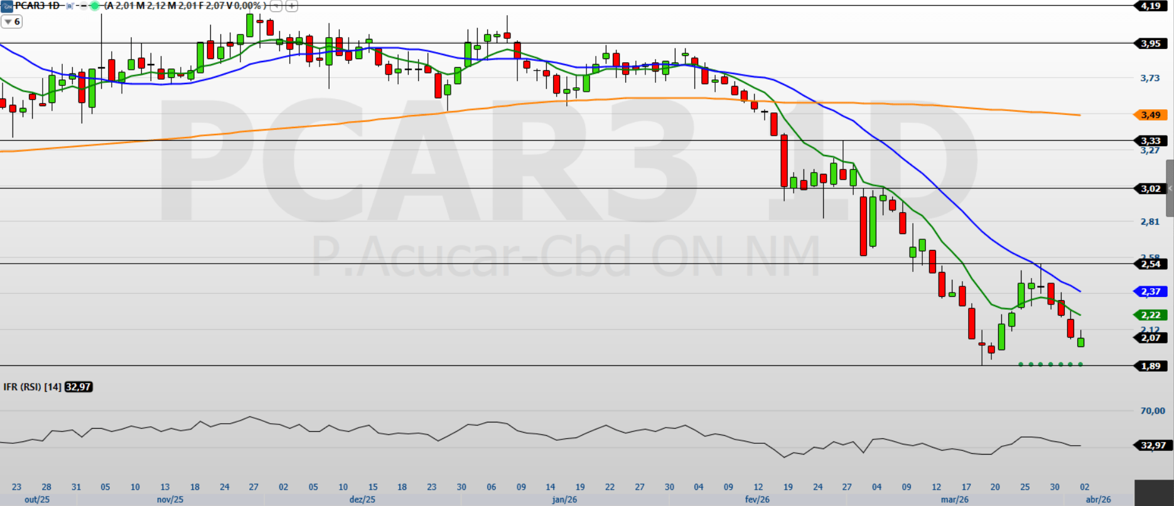Click the dark corner box at bottom right
The image size is (1174, 506).
[x=1154, y=493]
